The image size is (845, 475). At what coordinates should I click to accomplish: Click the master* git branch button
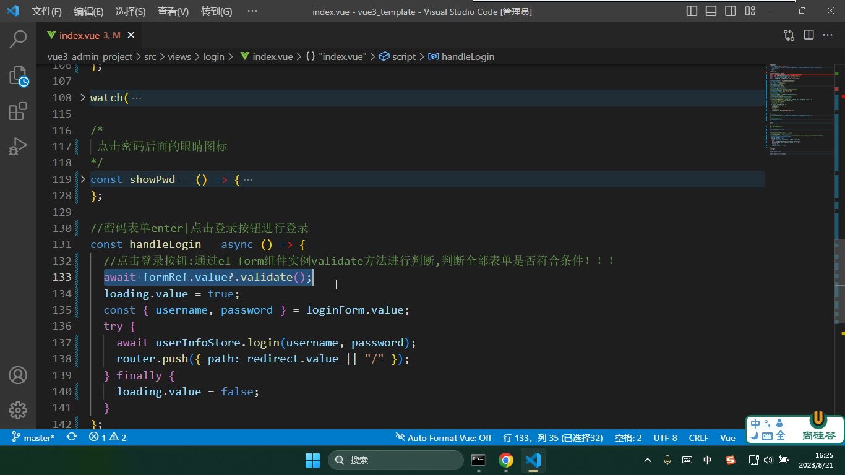(x=33, y=437)
